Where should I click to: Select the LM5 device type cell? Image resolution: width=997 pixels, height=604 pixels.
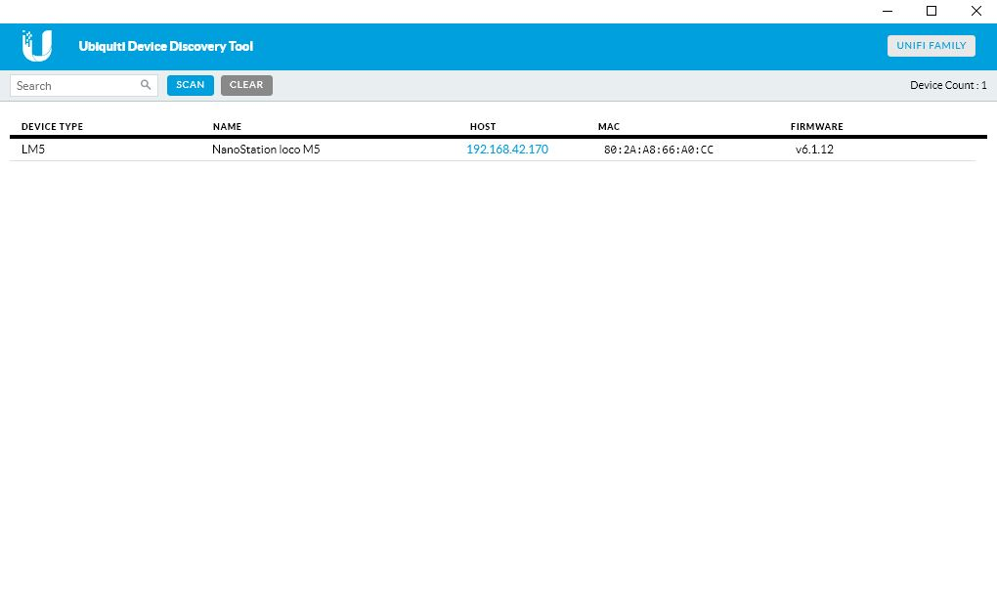pyautogui.click(x=33, y=150)
